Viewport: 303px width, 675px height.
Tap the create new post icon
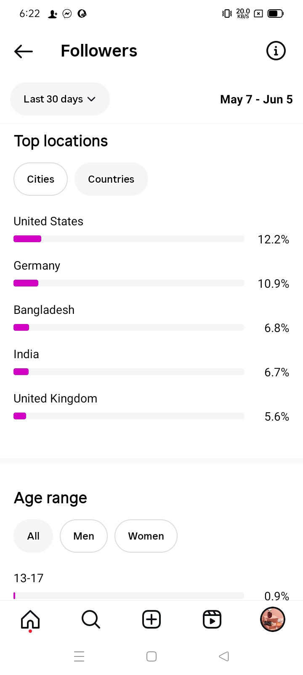151,620
